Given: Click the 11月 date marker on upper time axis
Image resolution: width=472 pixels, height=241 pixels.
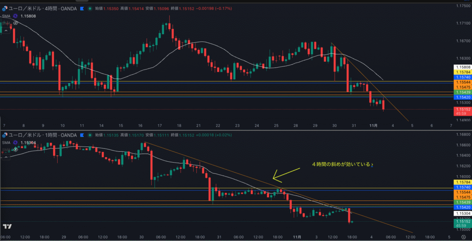Looking at the screenshot, I should 374,125.
